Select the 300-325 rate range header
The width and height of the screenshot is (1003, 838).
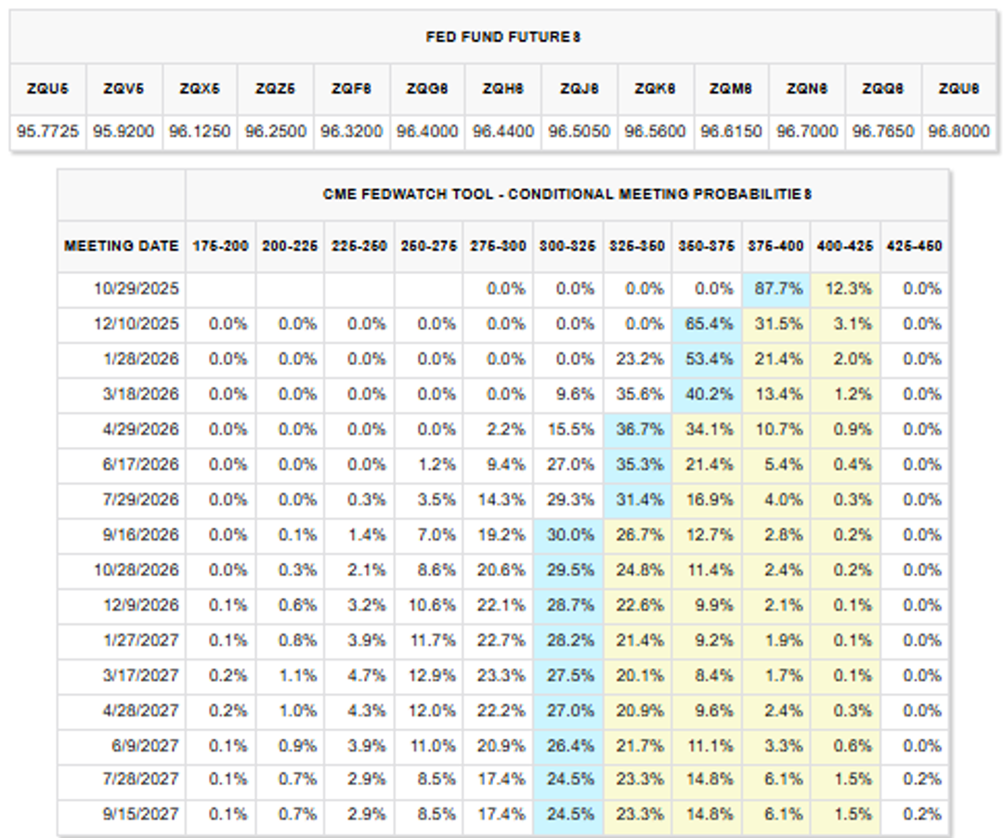tap(568, 246)
